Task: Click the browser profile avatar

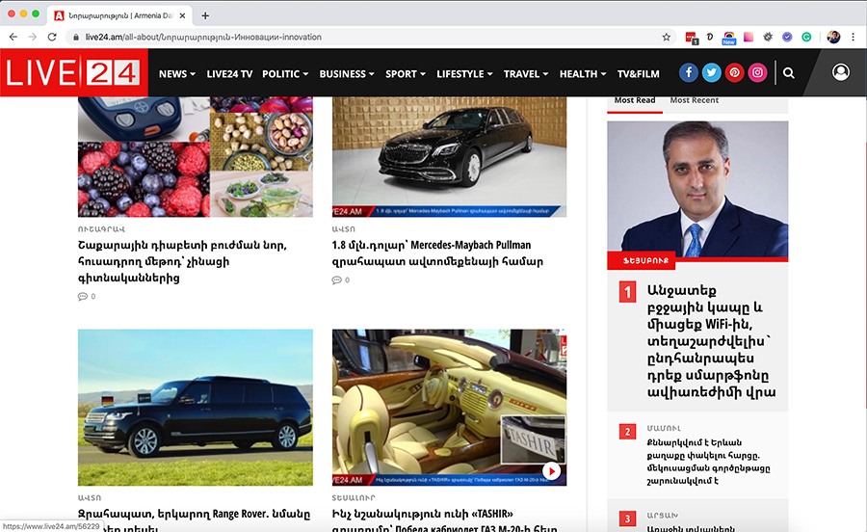Action: point(833,37)
